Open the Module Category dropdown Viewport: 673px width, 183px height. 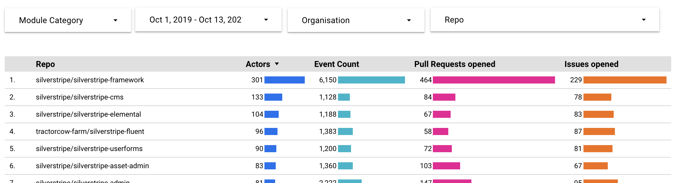coord(68,20)
